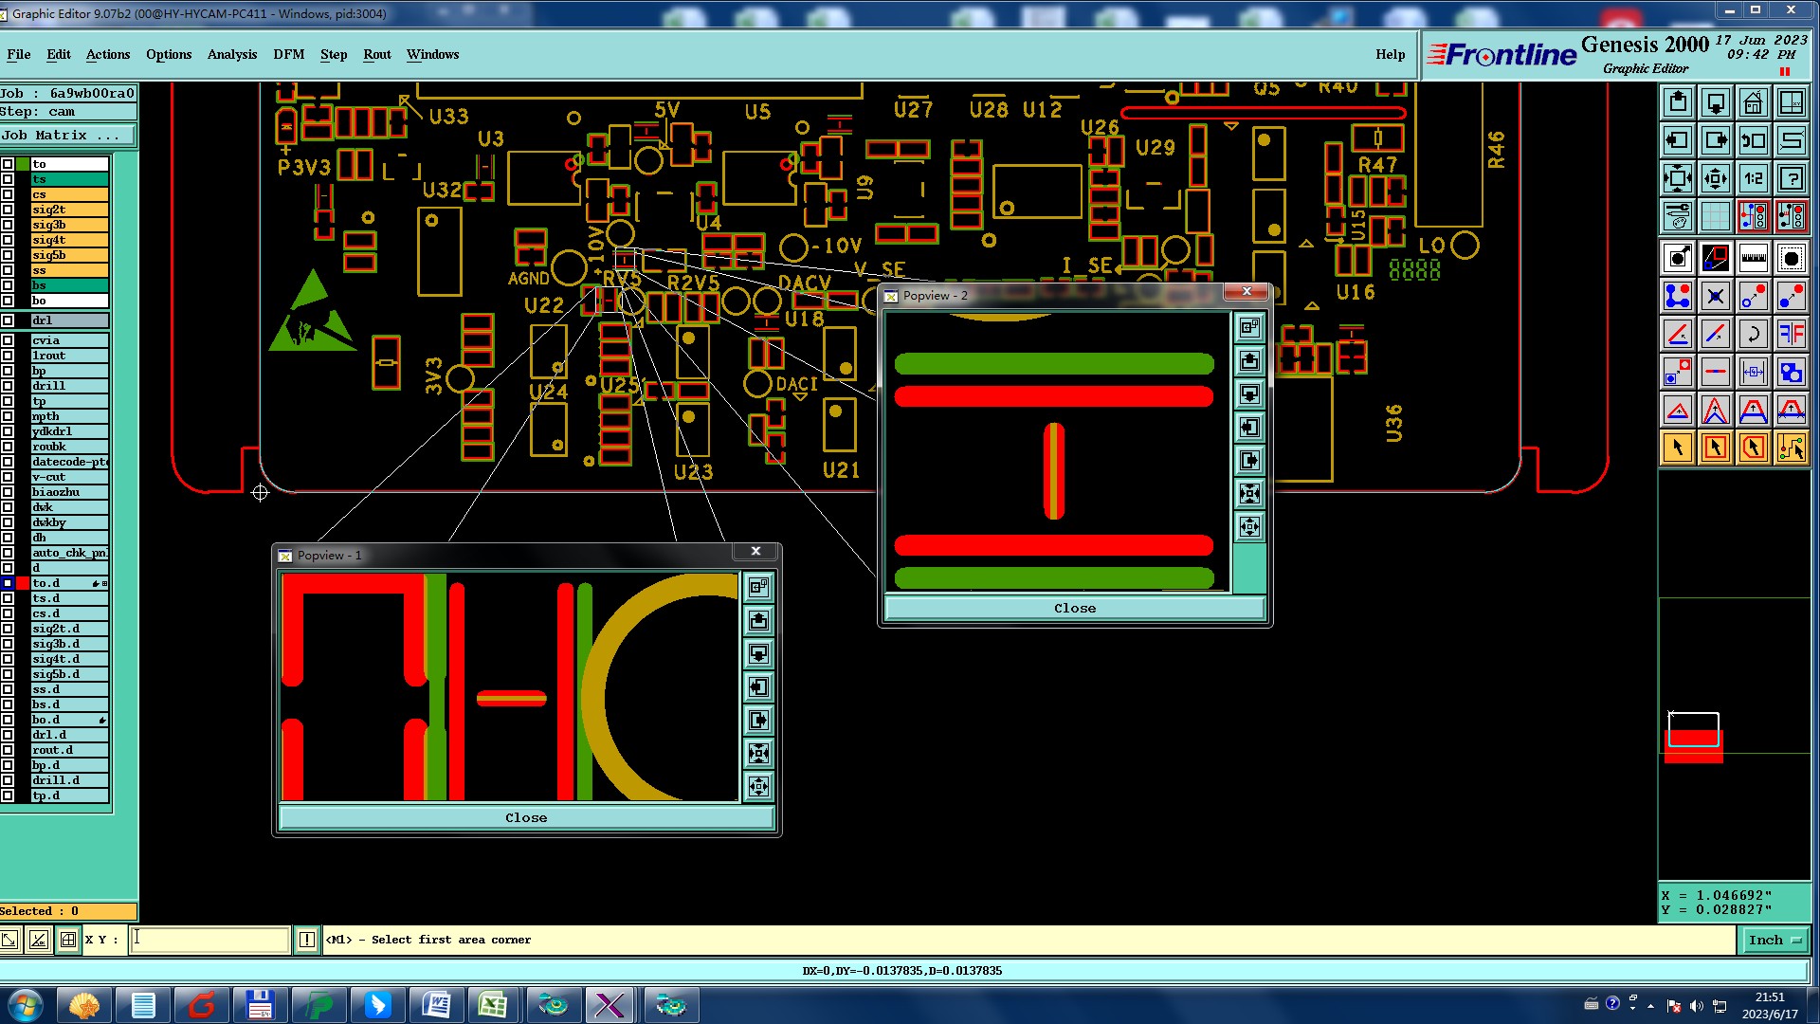Click the exclamation icon beside XY field
The width and height of the screenshot is (1820, 1024).
coord(306,940)
